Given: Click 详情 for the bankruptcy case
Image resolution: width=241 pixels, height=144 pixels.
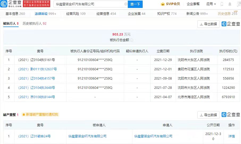Looking at the screenshot, I should click(x=231, y=136).
